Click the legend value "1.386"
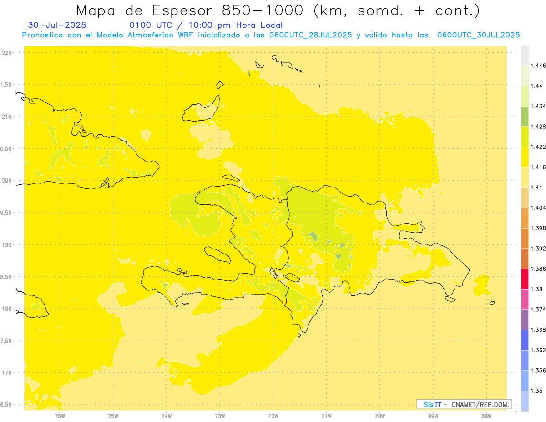This screenshot has width=546, height=422. (x=539, y=269)
